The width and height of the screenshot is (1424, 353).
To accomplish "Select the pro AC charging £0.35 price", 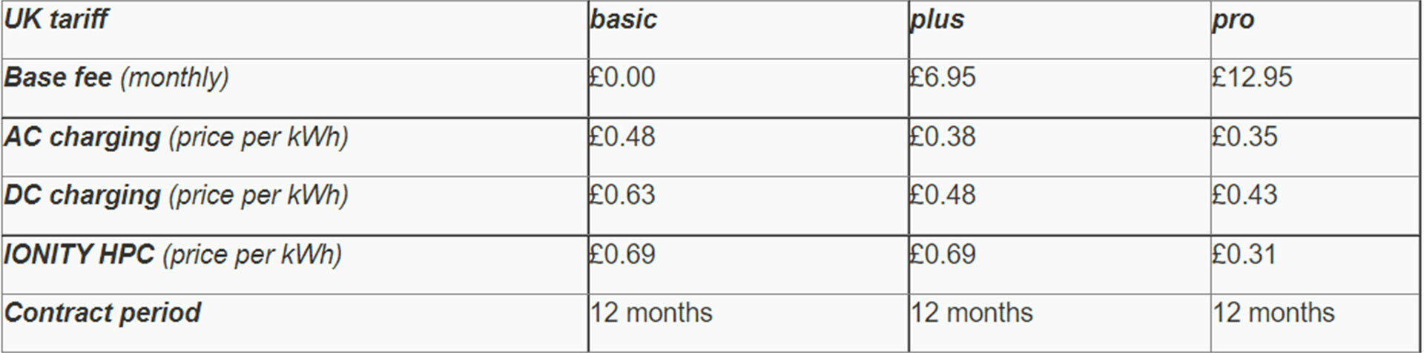I will pyautogui.click(x=1245, y=137).
